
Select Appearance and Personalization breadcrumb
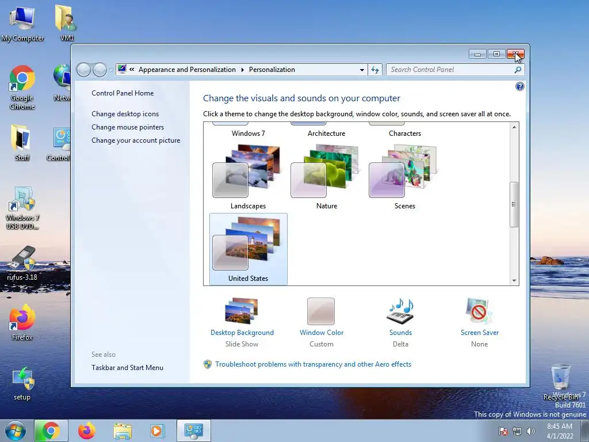pos(187,70)
